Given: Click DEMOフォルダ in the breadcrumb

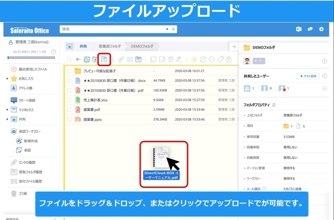Looking at the screenshot, I should tap(142, 46).
